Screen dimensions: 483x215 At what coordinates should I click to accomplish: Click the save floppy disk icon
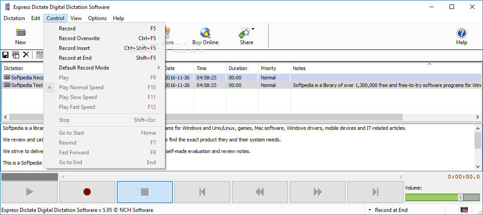(x=5, y=55)
